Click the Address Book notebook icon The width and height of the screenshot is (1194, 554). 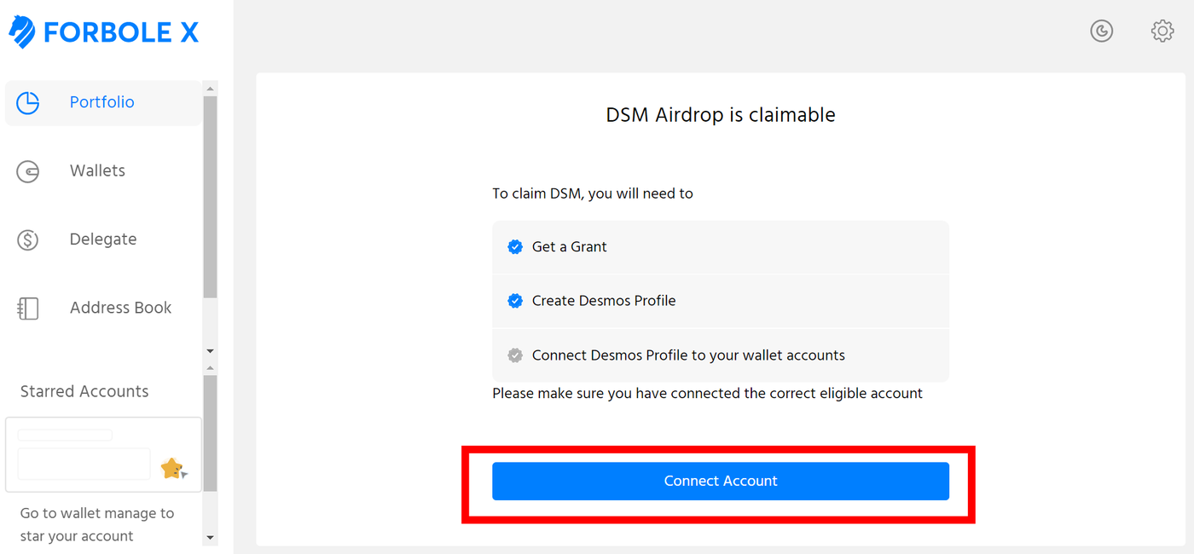click(x=28, y=309)
